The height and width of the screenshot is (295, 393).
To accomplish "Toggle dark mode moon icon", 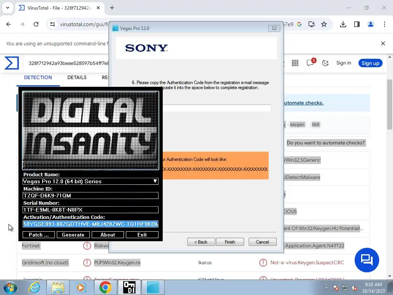I will (x=325, y=63).
